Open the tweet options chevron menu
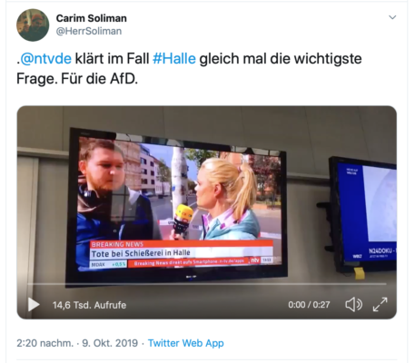Viewport: 415px width, 363px height. click(x=392, y=17)
